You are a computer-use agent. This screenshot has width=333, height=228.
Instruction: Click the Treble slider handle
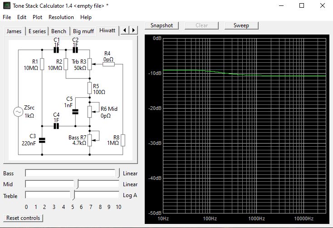[x=73, y=195]
